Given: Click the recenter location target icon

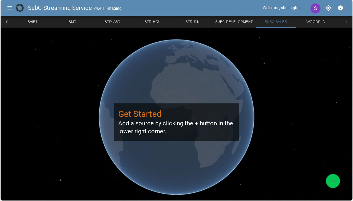Looking at the screenshot, I should click(x=328, y=8).
